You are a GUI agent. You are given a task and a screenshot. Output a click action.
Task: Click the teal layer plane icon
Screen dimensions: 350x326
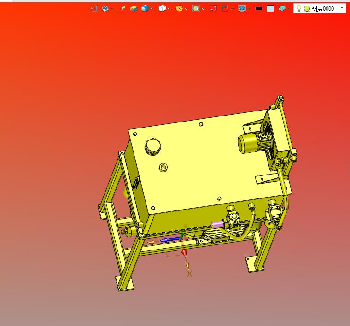click(282, 8)
